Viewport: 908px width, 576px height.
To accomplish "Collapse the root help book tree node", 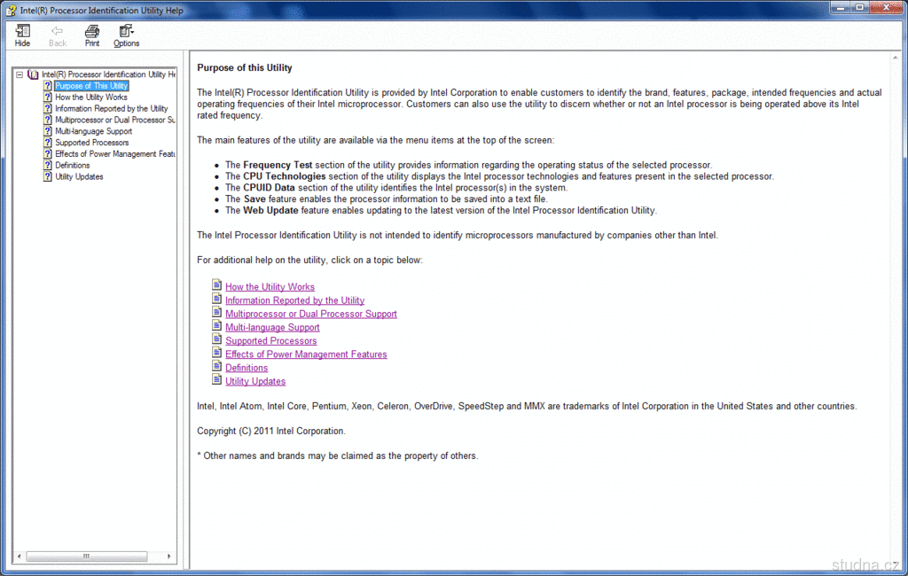I will [20, 74].
